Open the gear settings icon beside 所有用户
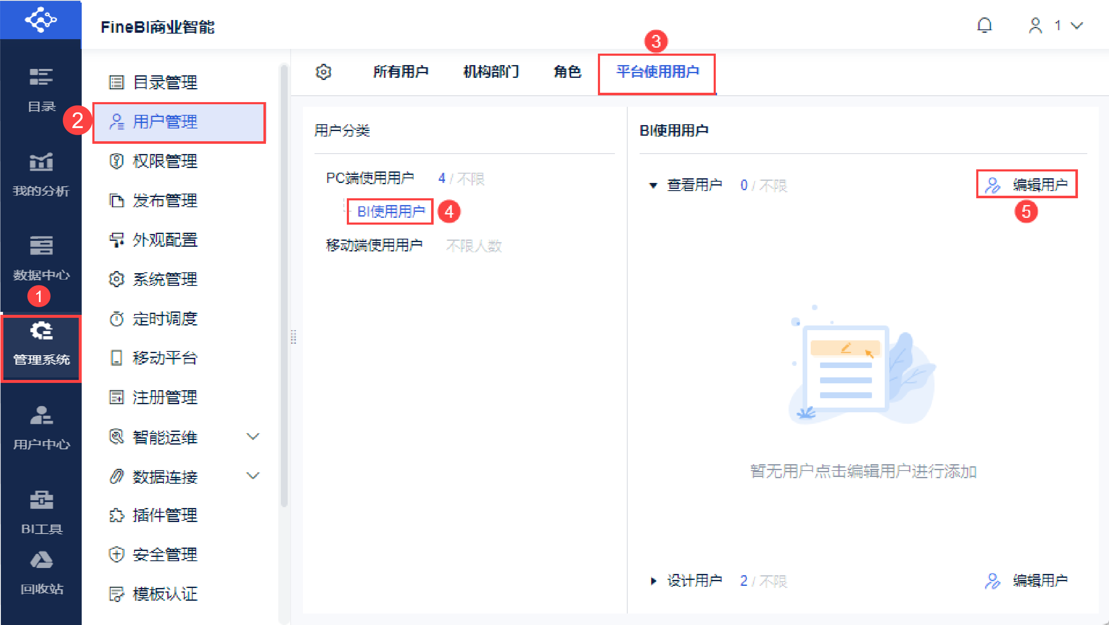This screenshot has width=1109, height=625. pos(323,72)
